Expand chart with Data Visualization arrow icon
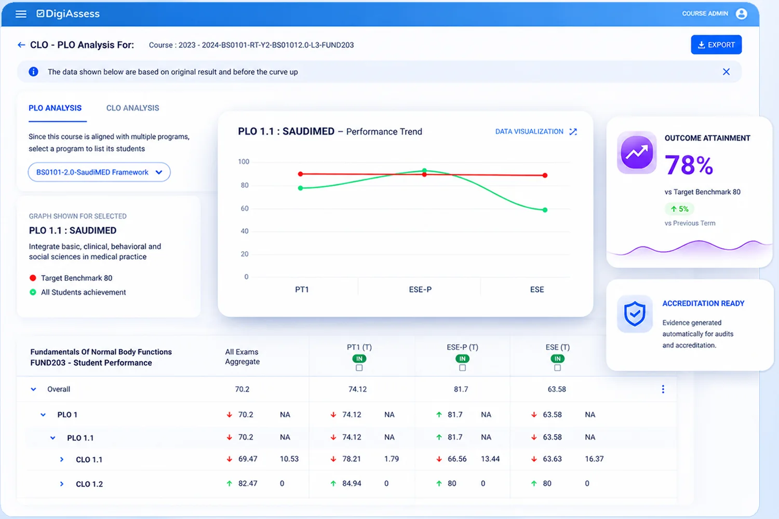The image size is (779, 519). click(x=573, y=132)
